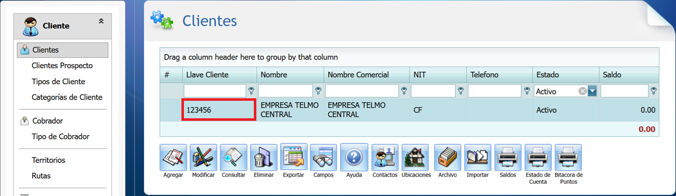Click the Ubicaciones house icon
This screenshot has height=196, width=676.
click(416, 157)
